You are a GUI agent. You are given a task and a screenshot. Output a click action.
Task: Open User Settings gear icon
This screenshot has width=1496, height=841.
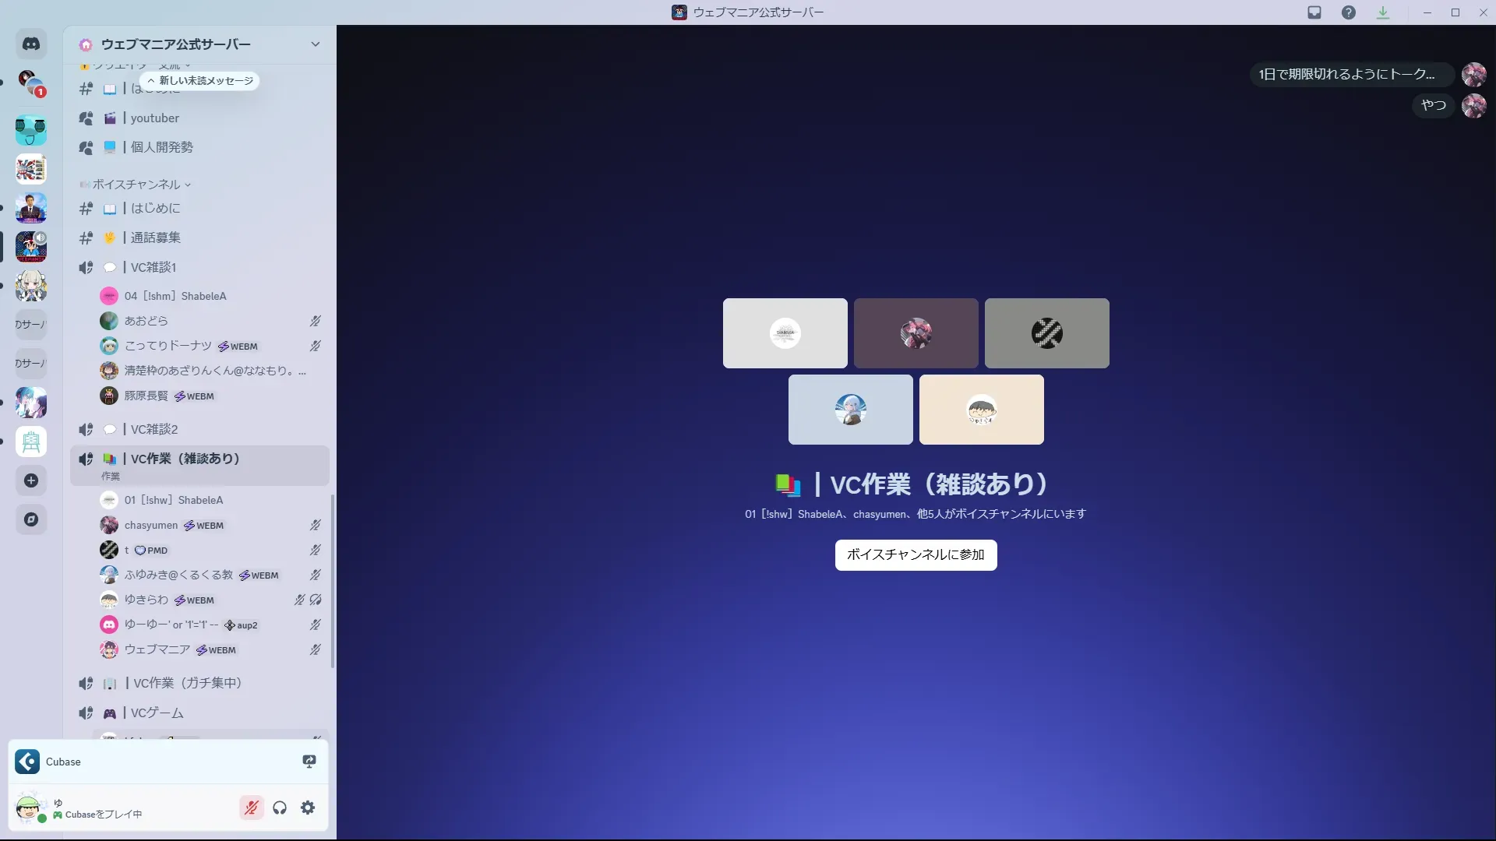click(308, 808)
